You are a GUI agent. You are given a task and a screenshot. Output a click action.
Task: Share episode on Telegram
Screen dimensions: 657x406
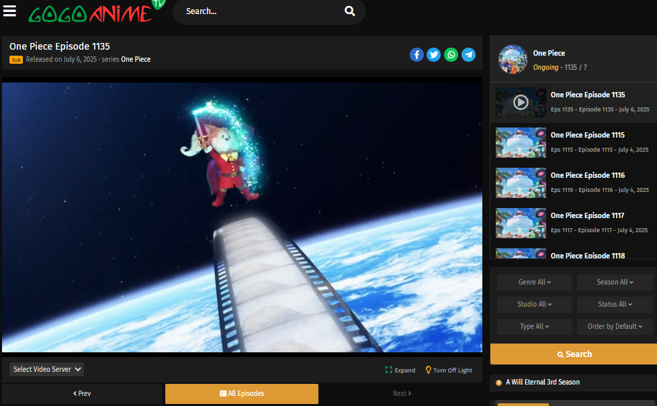pos(468,55)
